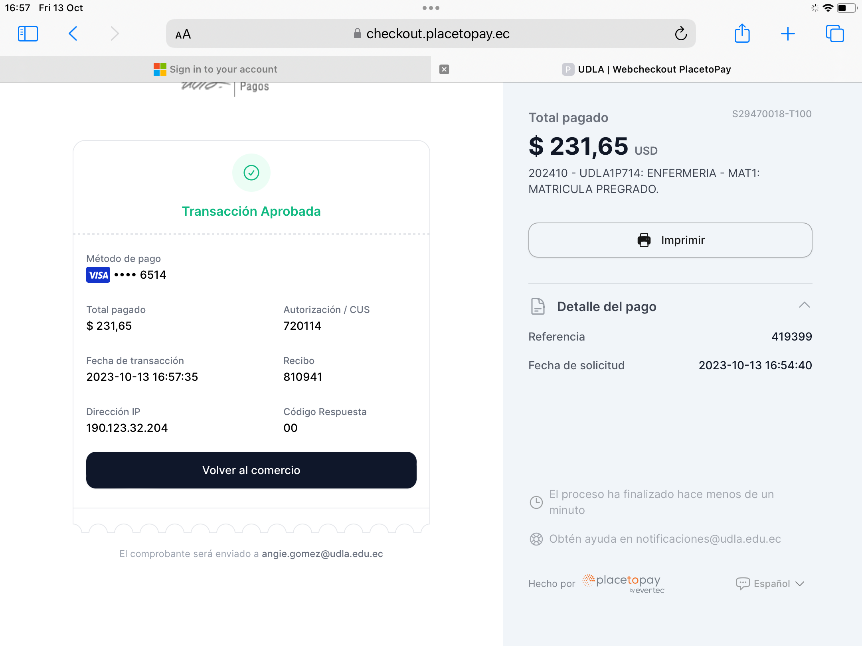Switch to Sign in to your account tab
Screen dimensions: 862x646
pyautogui.click(x=215, y=69)
